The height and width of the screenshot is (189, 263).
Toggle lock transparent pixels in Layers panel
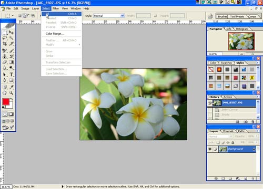218,142
